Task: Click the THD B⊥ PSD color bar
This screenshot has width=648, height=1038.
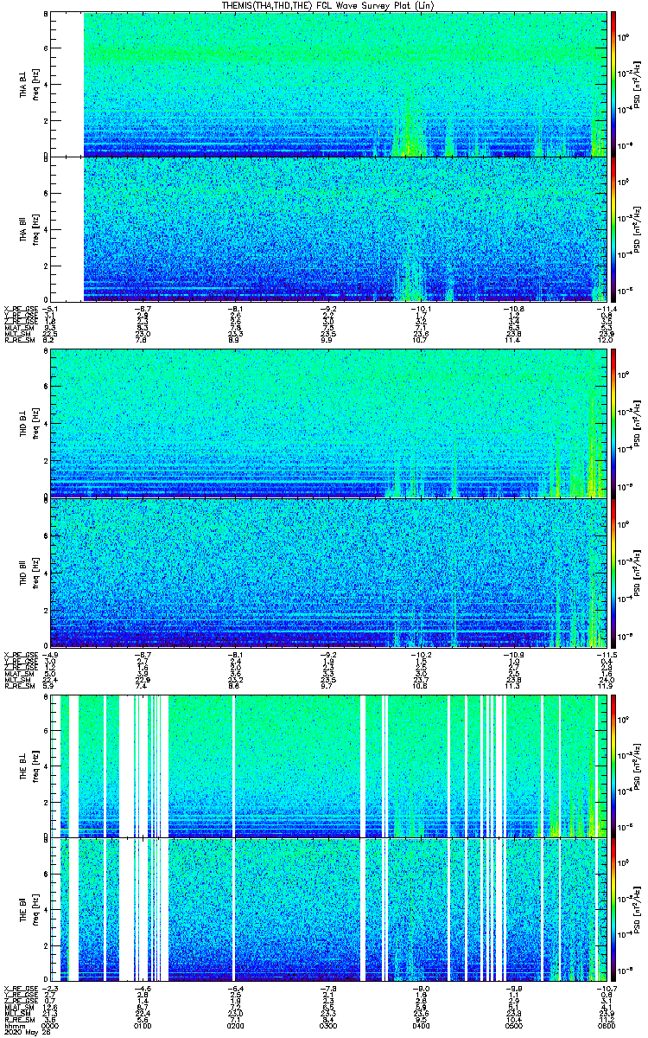Action: pyautogui.click(x=613, y=425)
